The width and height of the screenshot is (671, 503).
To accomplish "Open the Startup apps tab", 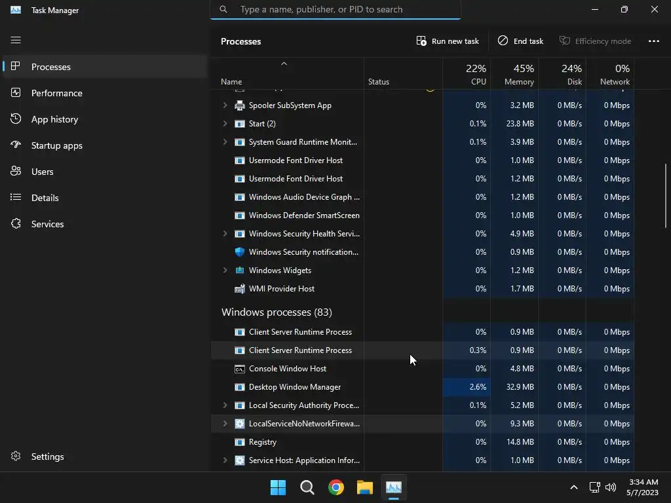I will tap(105, 145).
